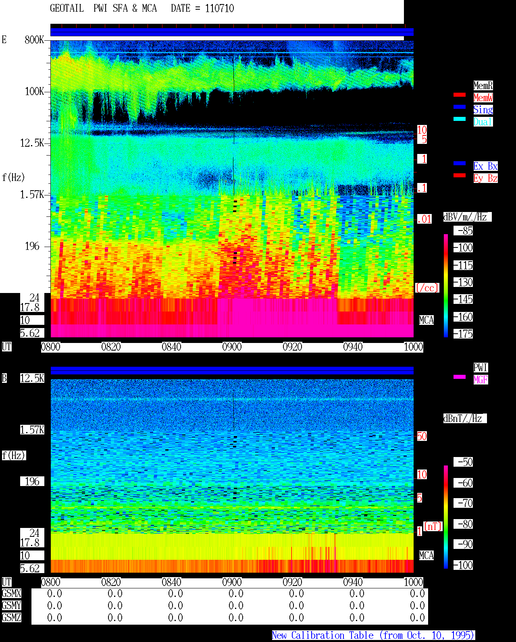Screen dimensions: 516x642
Task: Click the cyan Dual legend swatch
Action: click(460, 119)
